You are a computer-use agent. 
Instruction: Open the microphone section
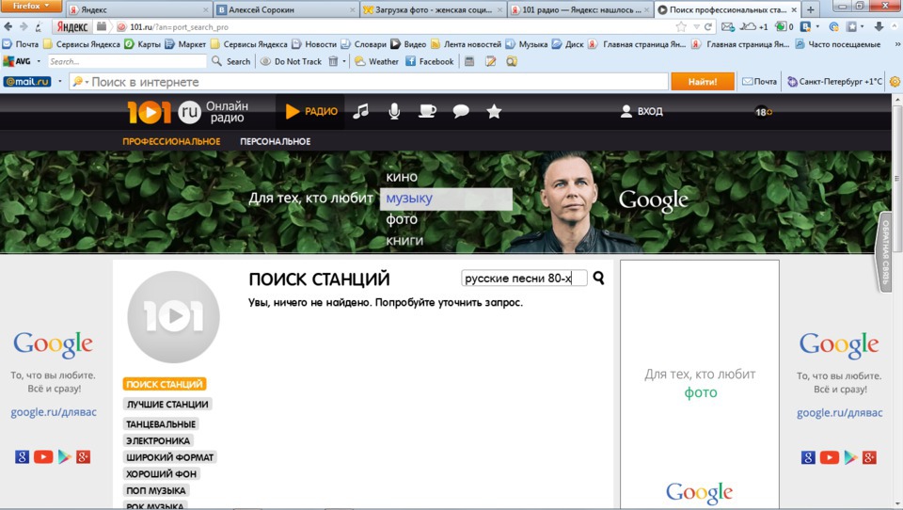click(x=394, y=111)
